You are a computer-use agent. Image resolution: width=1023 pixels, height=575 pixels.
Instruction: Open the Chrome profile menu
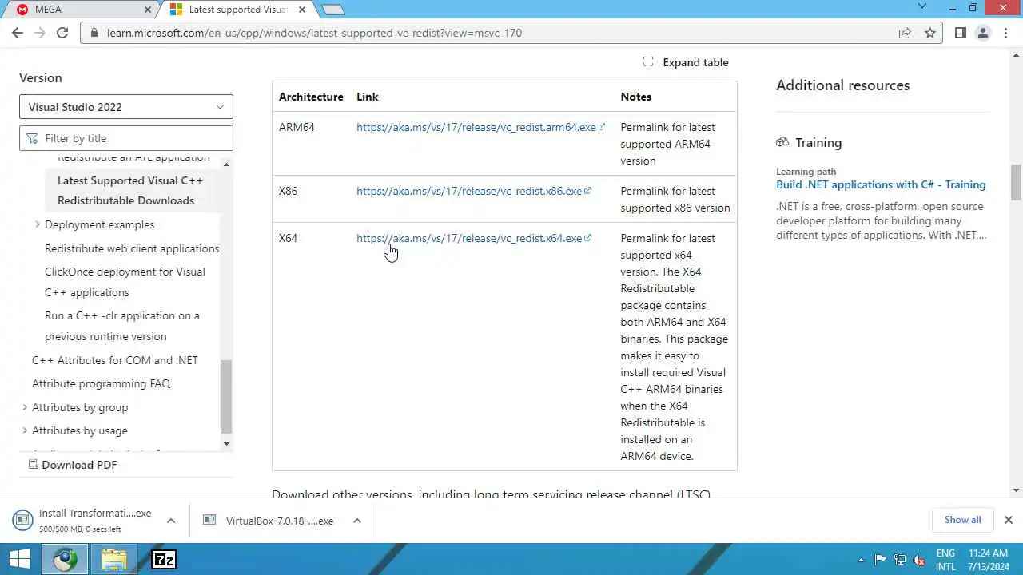tap(983, 33)
